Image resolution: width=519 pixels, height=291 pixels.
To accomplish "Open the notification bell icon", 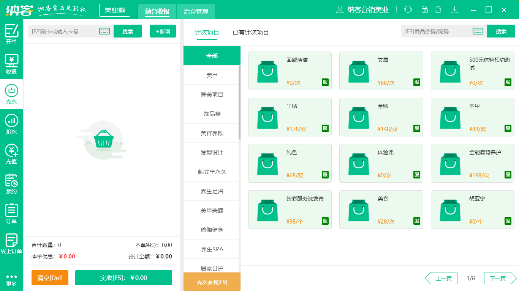I will (438, 9).
